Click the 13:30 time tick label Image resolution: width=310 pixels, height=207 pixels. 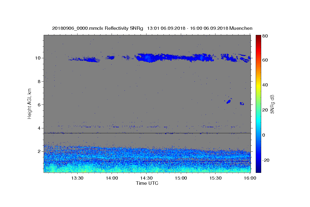point(77,178)
